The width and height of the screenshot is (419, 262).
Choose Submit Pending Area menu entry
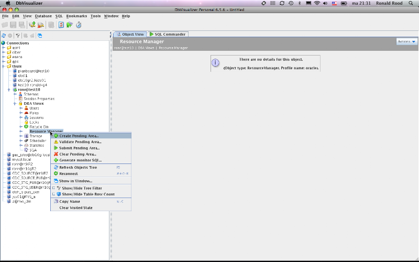(91, 148)
